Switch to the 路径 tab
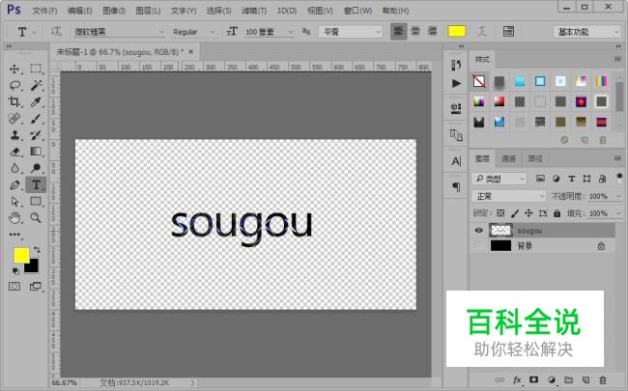 pos(535,159)
